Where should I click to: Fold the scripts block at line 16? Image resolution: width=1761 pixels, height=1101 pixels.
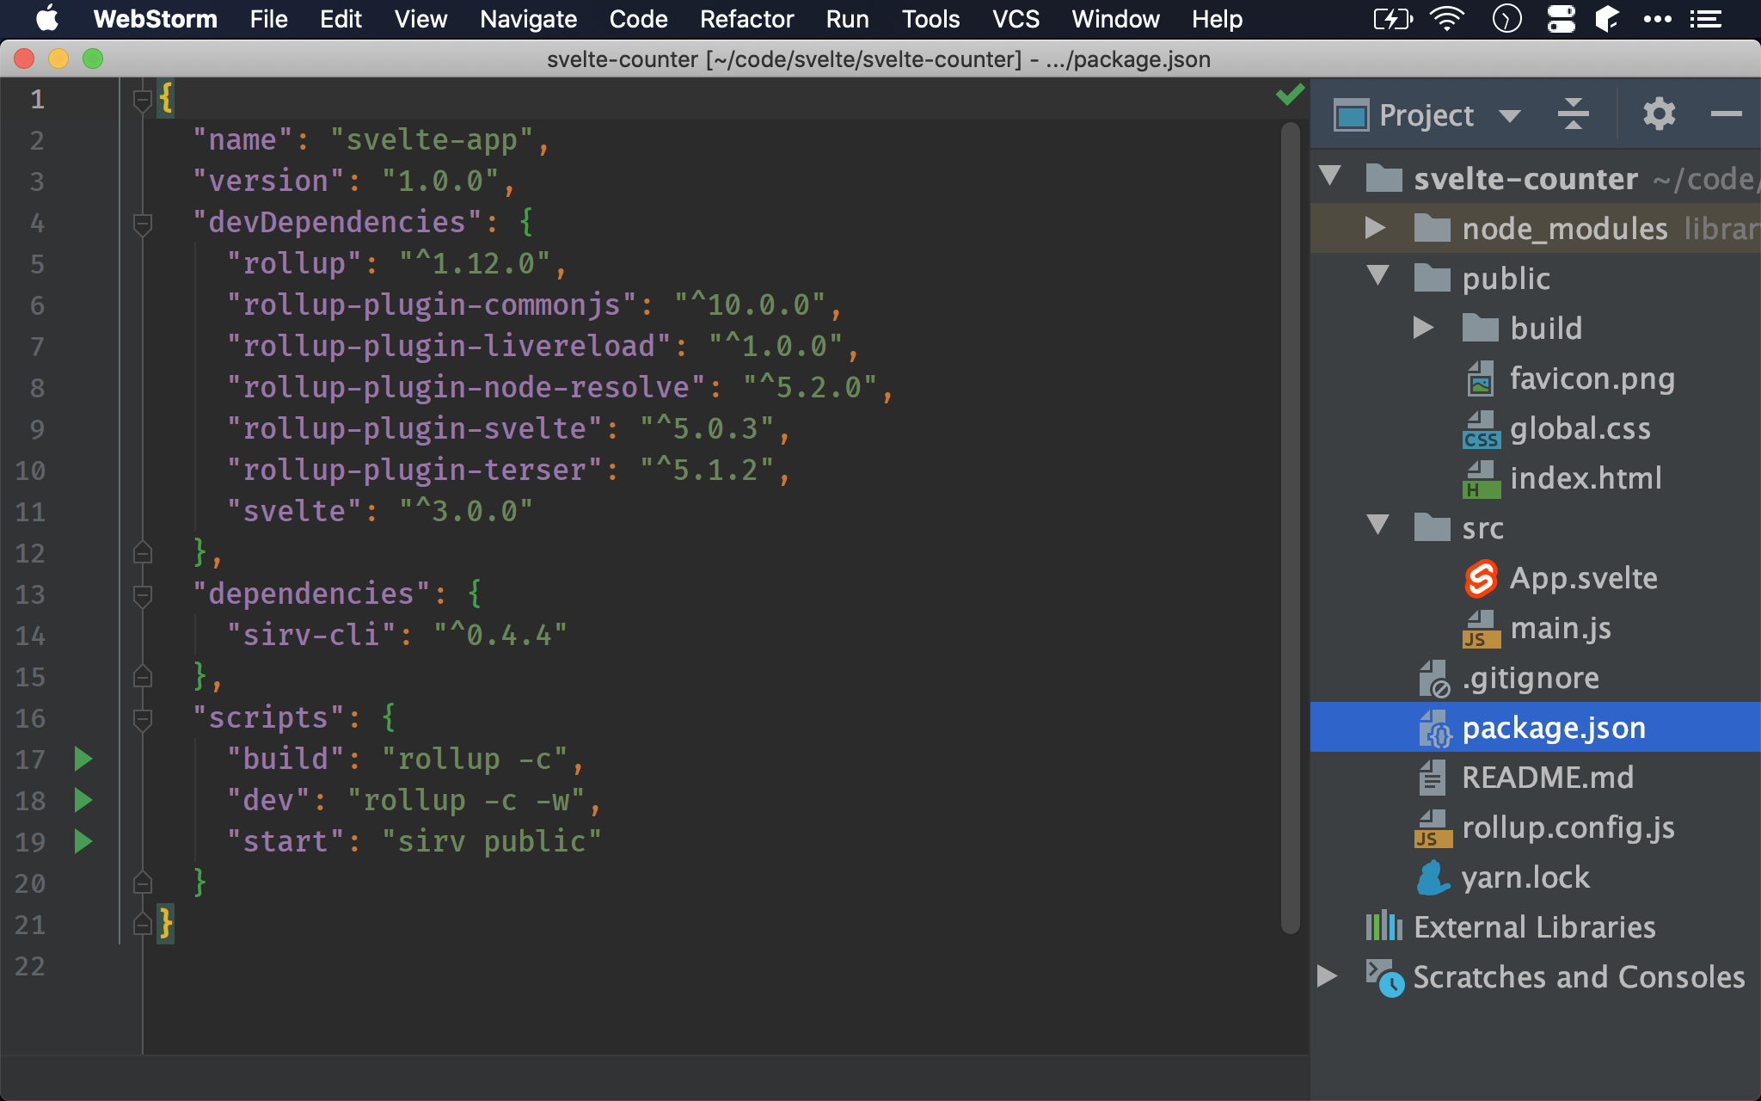[x=143, y=719]
